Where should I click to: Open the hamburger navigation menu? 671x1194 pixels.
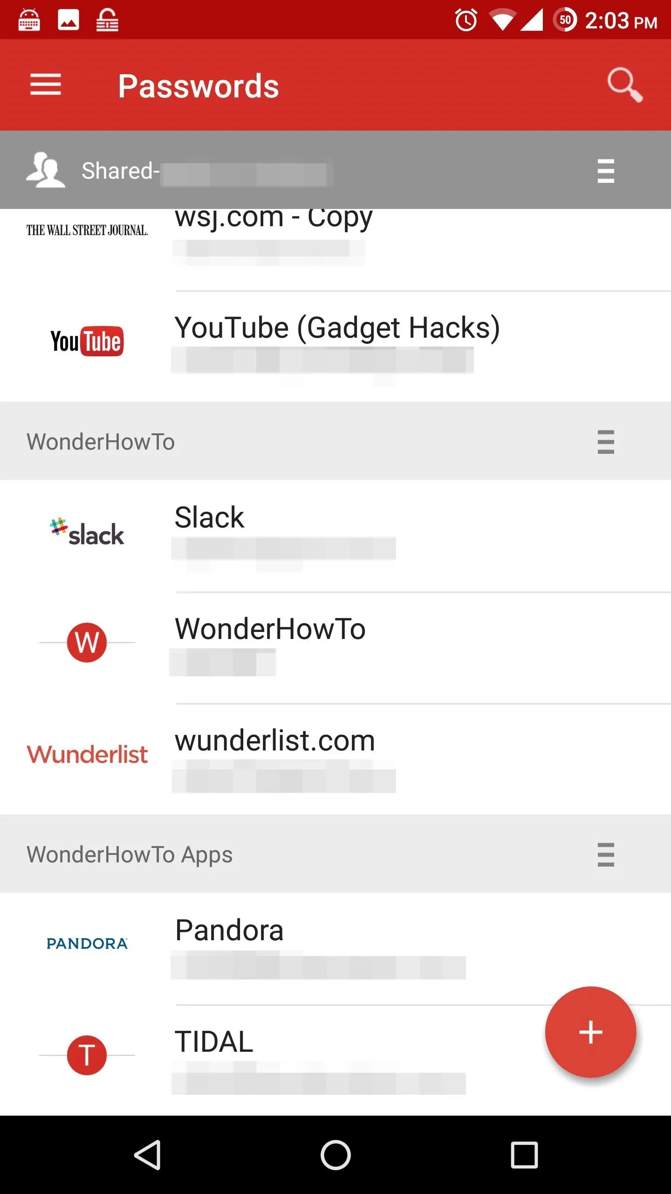tap(46, 85)
